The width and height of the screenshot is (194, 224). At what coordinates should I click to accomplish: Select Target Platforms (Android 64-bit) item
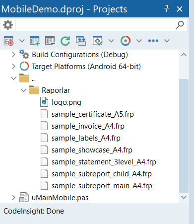(86, 67)
